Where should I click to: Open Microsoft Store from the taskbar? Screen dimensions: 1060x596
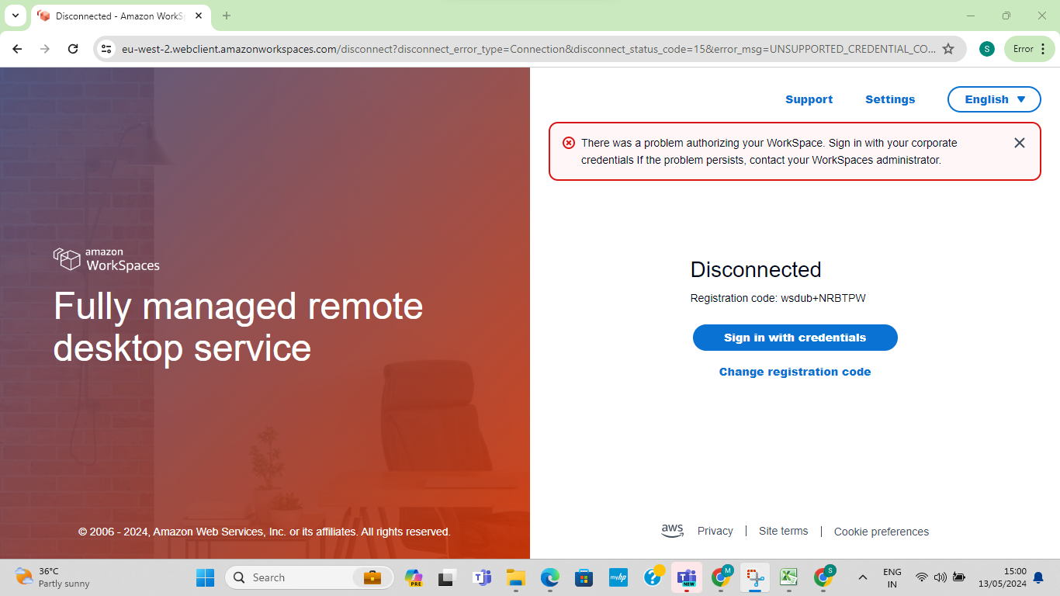click(584, 577)
